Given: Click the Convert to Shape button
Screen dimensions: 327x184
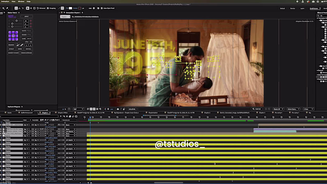Looking at the screenshot, I should [13, 53].
